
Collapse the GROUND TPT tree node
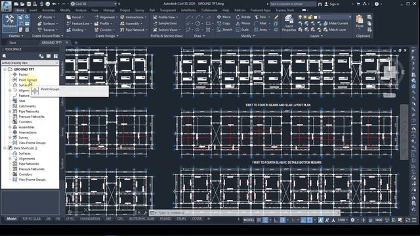pyautogui.click(x=5, y=69)
